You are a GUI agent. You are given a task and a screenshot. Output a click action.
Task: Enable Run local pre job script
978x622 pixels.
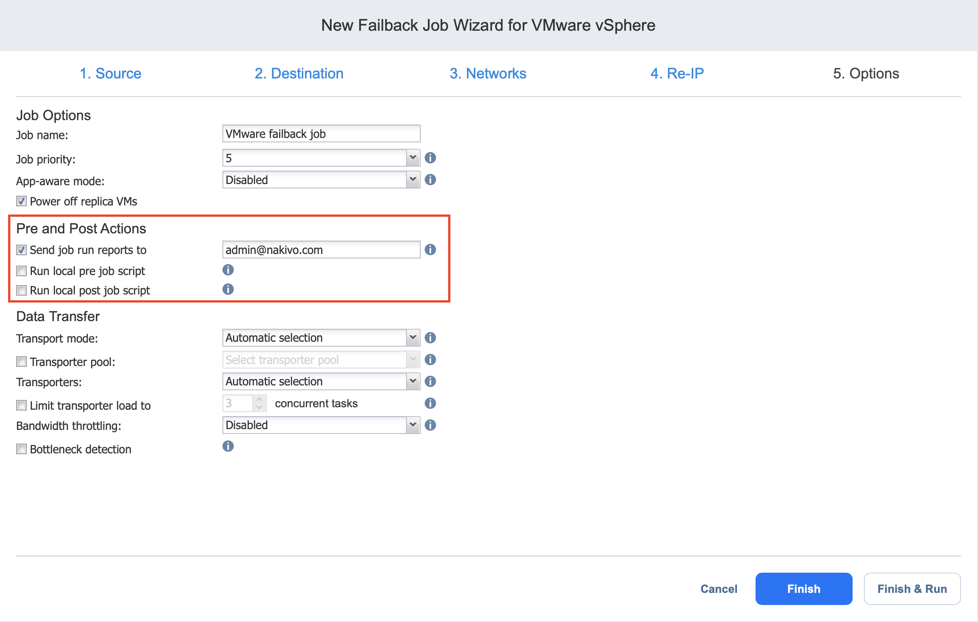(x=21, y=271)
